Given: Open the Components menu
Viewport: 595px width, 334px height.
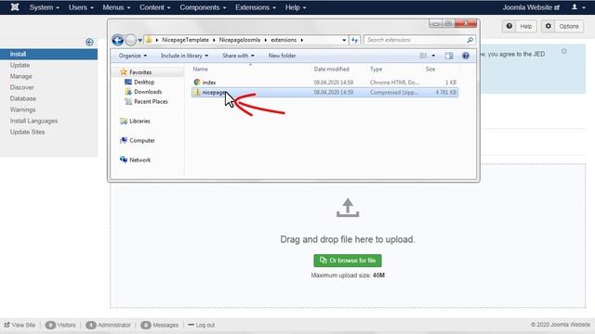Looking at the screenshot, I should click(x=203, y=7).
